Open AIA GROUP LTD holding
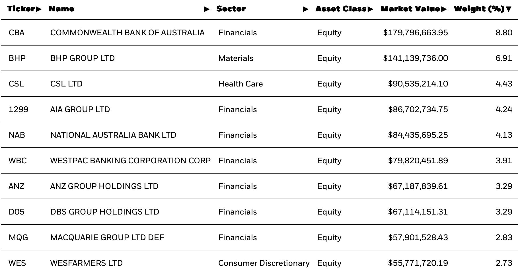Viewport: 518px width, 272px height. click(x=80, y=109)
